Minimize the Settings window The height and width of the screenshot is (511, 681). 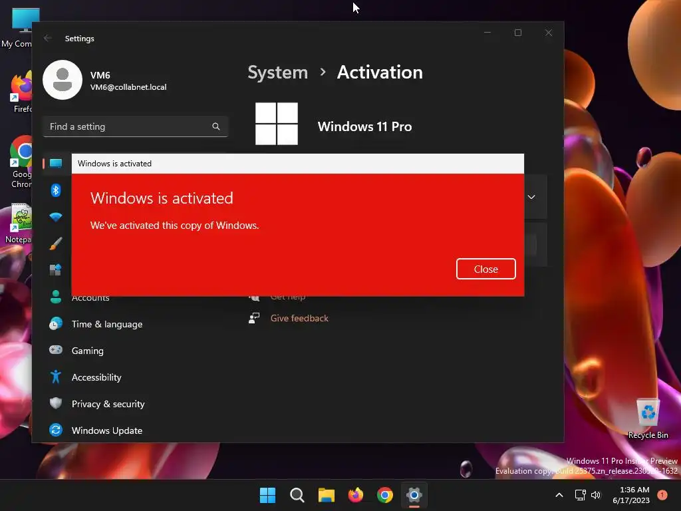[487, 33]
